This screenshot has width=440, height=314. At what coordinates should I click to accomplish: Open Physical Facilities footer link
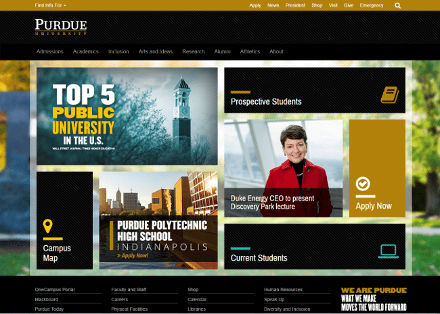click(x=129, y=309)
